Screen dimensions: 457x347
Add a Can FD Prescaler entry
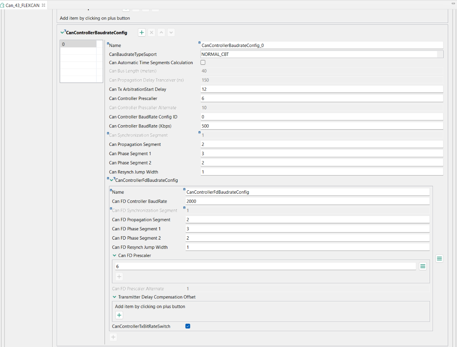119,276
